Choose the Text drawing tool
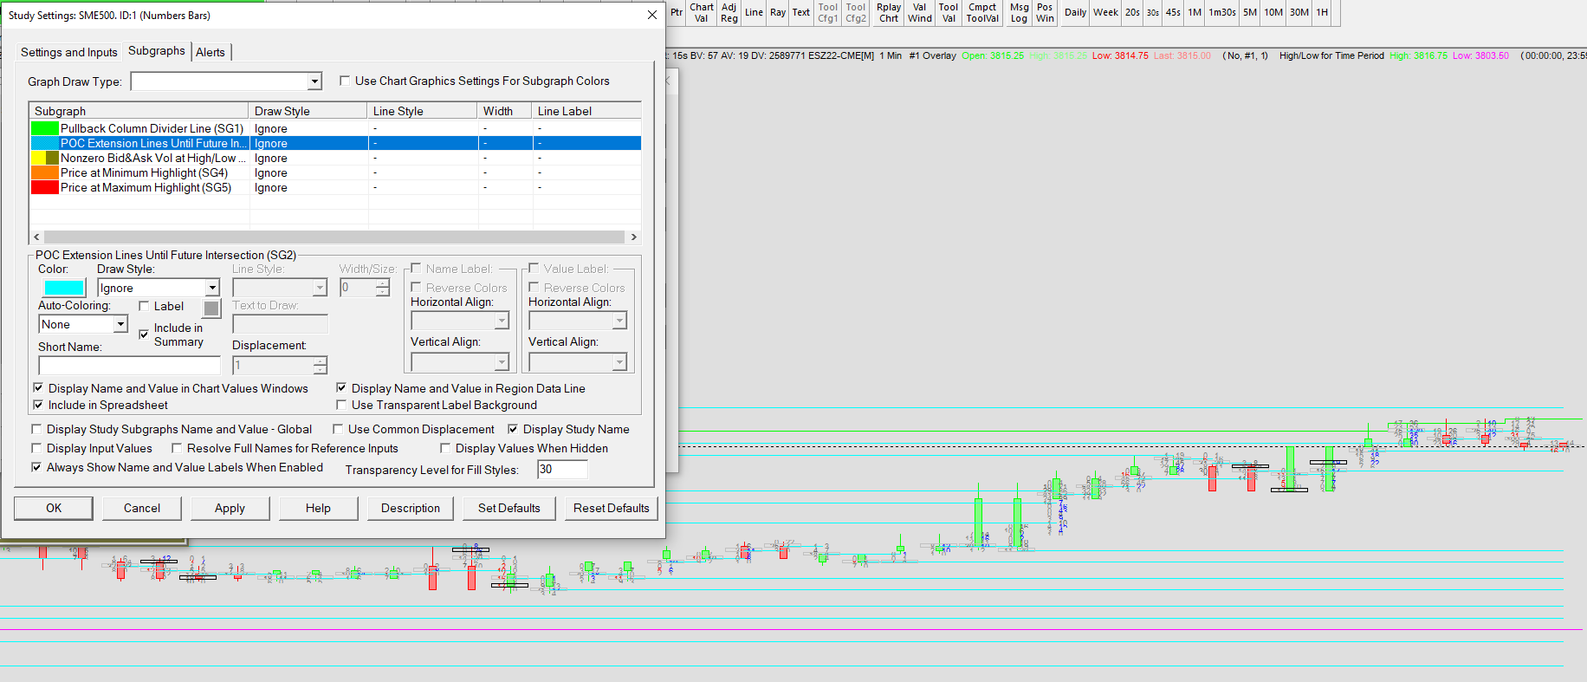Image resolution: width=1587 pixels, height=682 pixels. 801,12
